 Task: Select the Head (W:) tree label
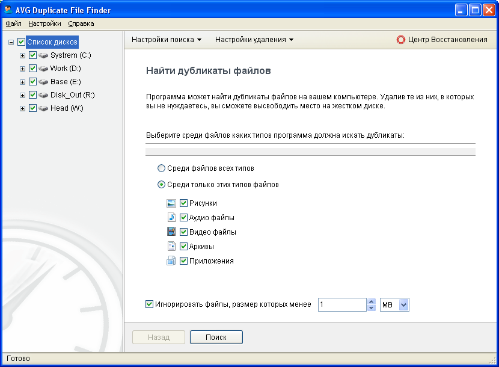[x=67, y=108]
